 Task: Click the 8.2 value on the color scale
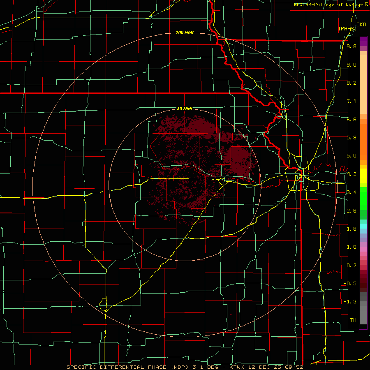[351, 83]
